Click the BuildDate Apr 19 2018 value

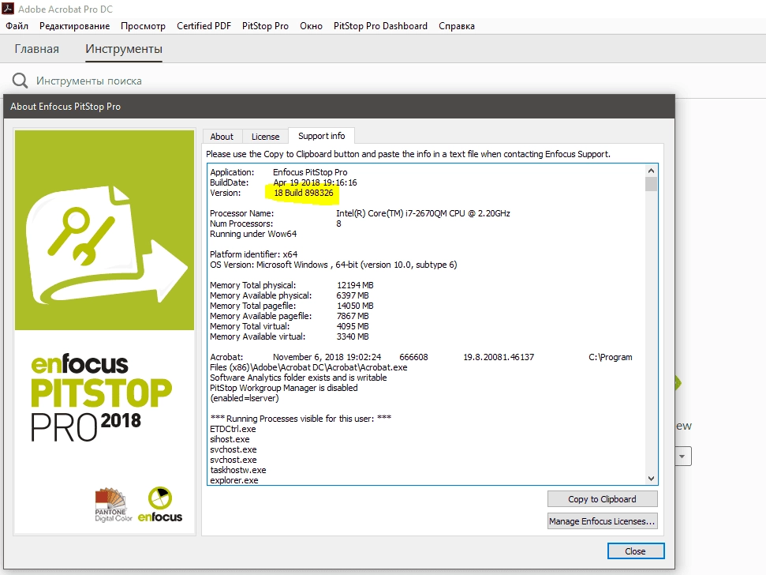[315, 182]
